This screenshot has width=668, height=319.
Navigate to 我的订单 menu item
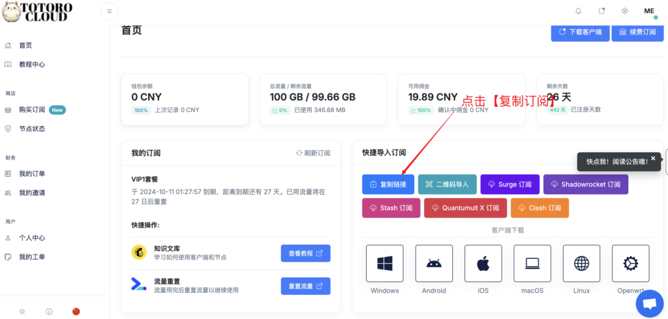pyautogui.click(x=32, y=174)
